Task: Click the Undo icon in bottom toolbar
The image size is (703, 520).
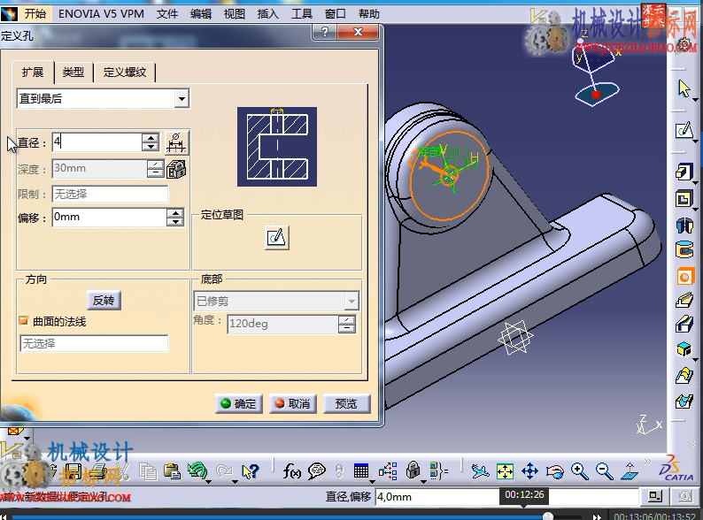Action: [x=197, y=470]
